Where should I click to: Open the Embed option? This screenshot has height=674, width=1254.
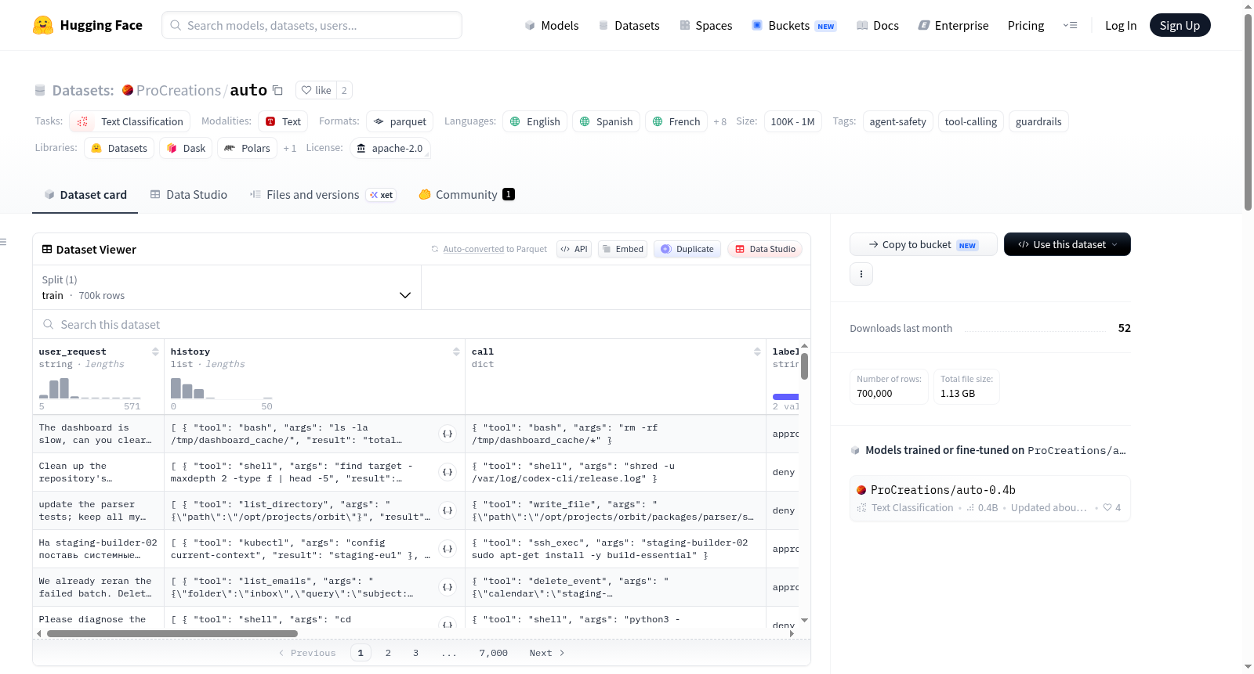click(622, 249)
